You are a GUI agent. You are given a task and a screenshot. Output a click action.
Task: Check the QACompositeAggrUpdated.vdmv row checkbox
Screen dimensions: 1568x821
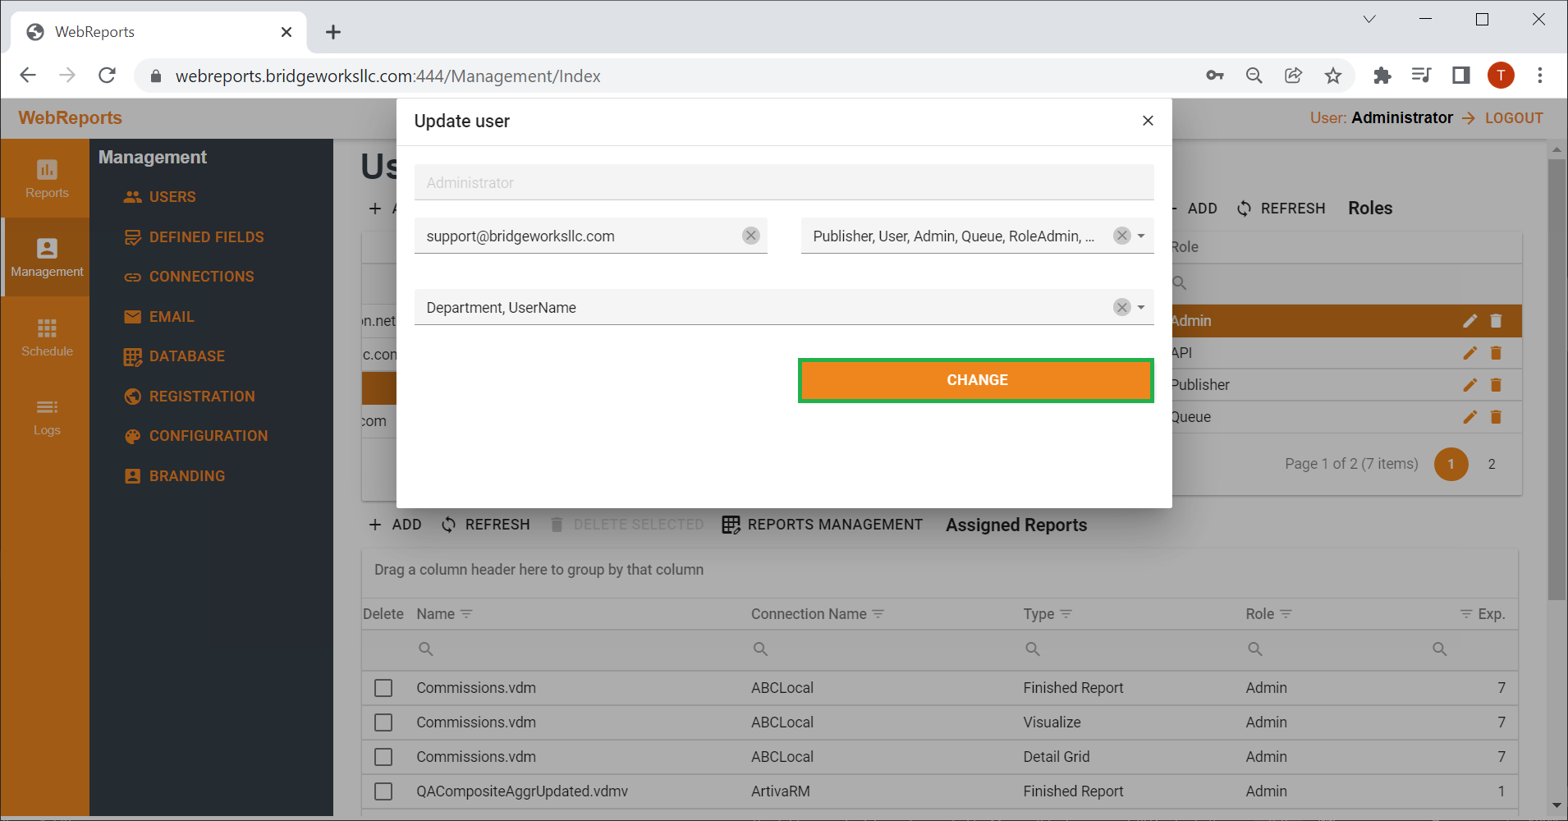(x=383, y=791)
